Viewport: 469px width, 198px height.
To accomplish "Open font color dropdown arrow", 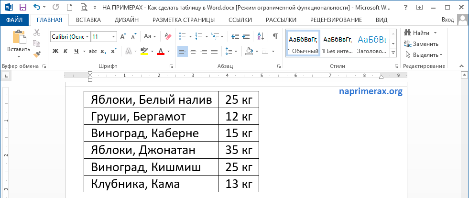I will click(169, 52).
